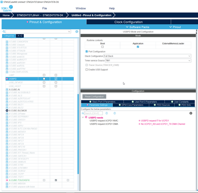Open the Stack Port 0 Parameters tab
Screen dimensions: 198x193
pos(102,102)
